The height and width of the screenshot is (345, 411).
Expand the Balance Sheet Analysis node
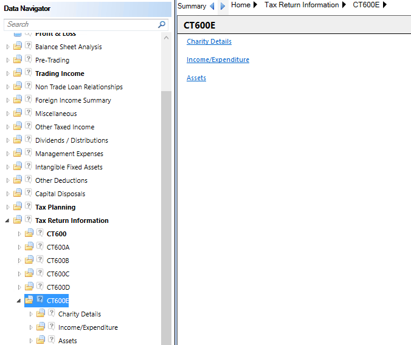(x=8, y=47)
